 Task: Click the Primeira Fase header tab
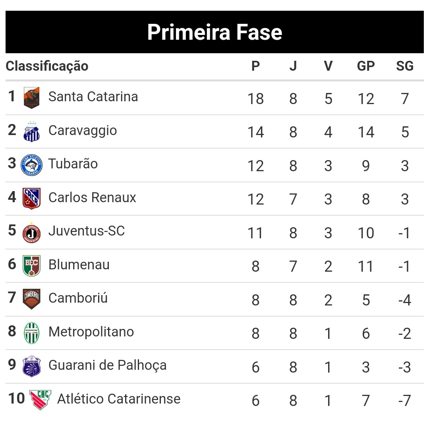(x=214, y=32)
